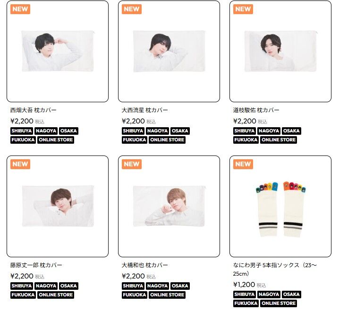
Task: Open the 大橋和也 枕カバー product image
Action: tap(169, 206)
